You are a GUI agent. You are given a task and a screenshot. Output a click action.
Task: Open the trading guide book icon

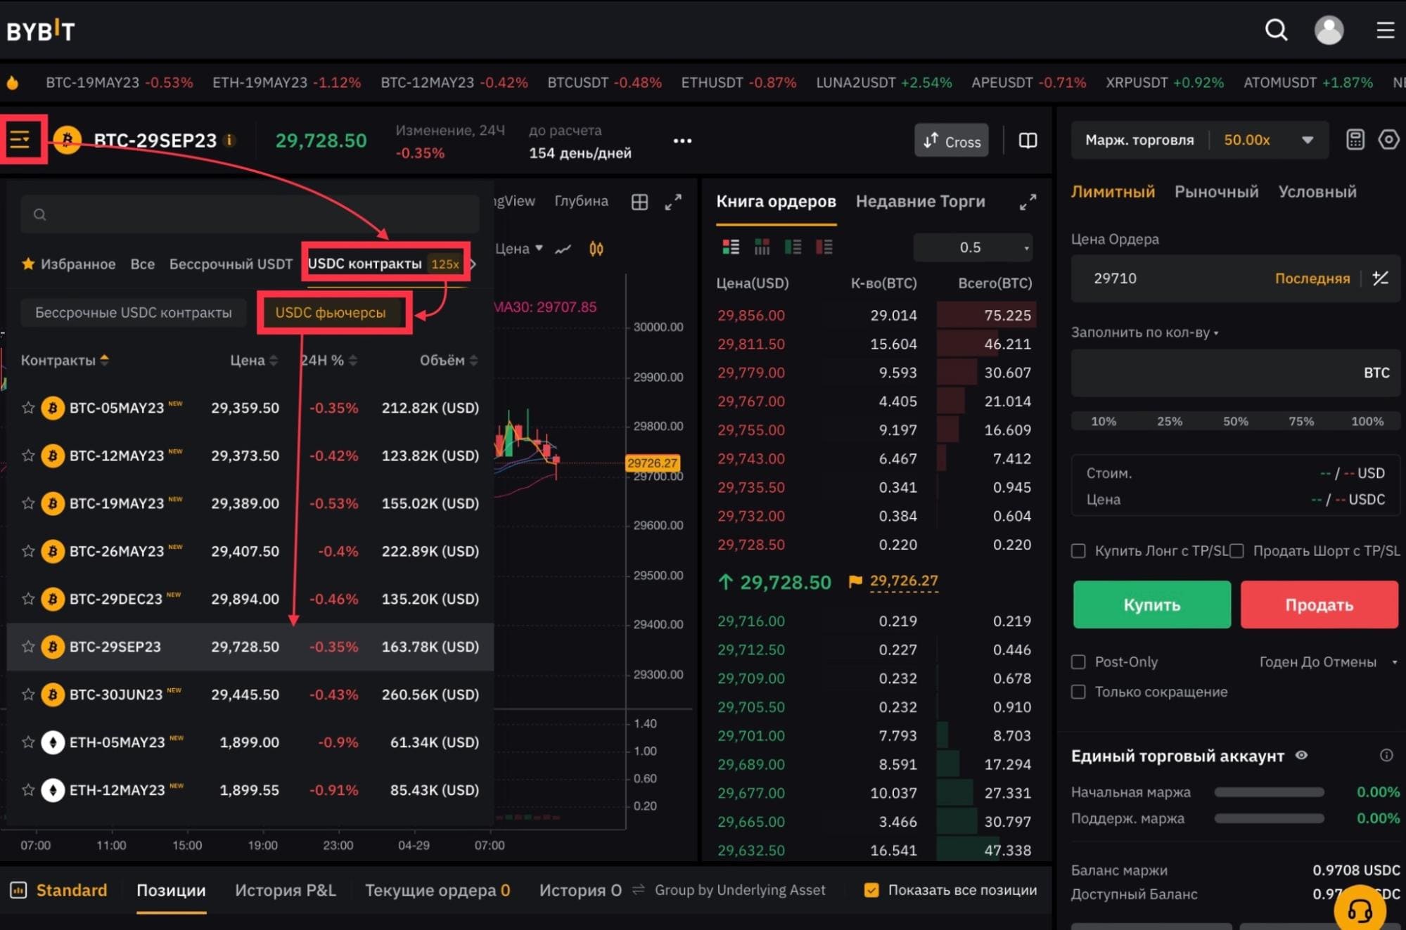1028,140
